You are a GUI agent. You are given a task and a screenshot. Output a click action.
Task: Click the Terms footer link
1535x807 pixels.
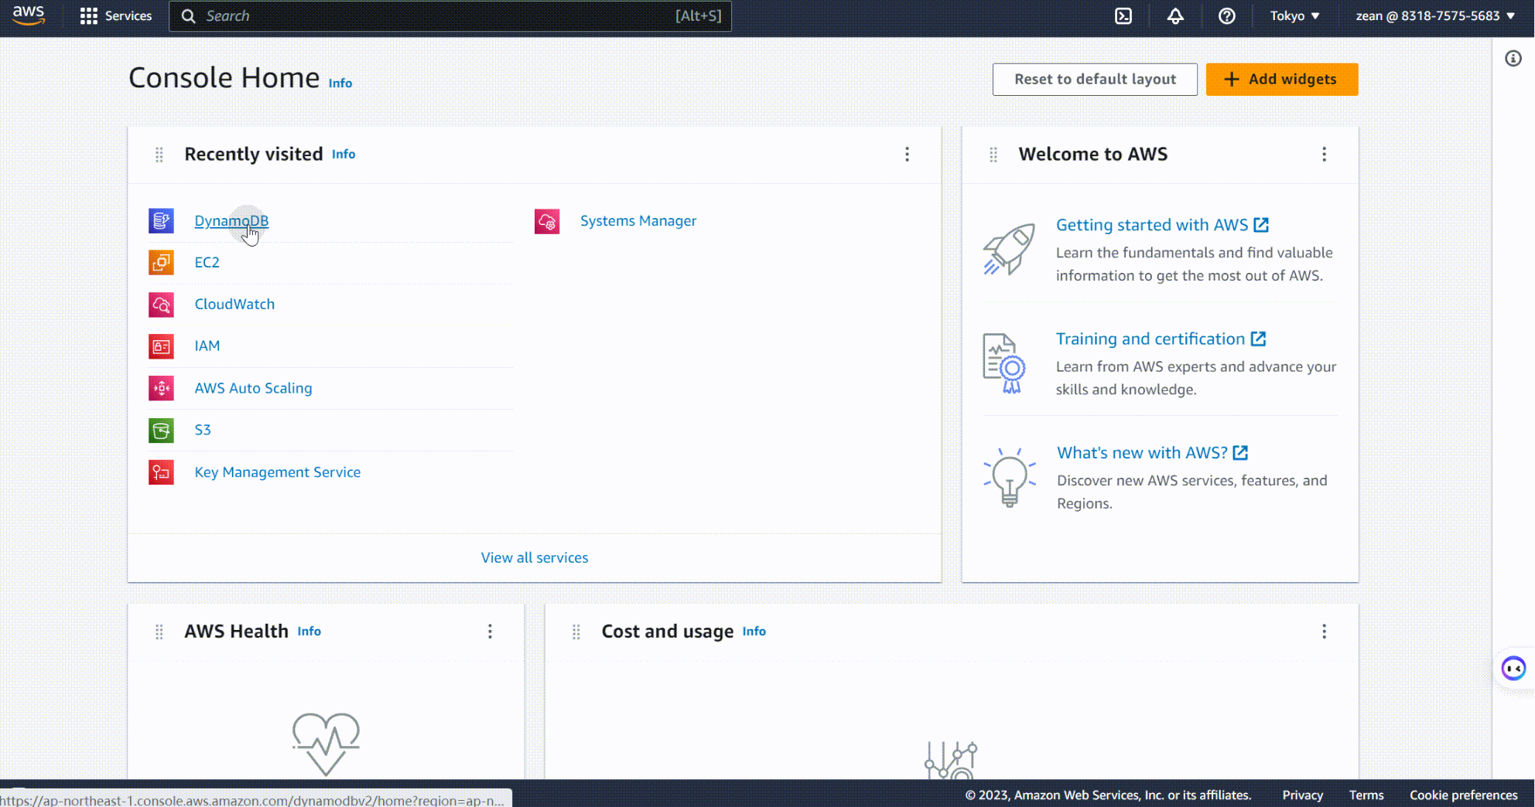pyautogui.click(x=1366, y=795)
